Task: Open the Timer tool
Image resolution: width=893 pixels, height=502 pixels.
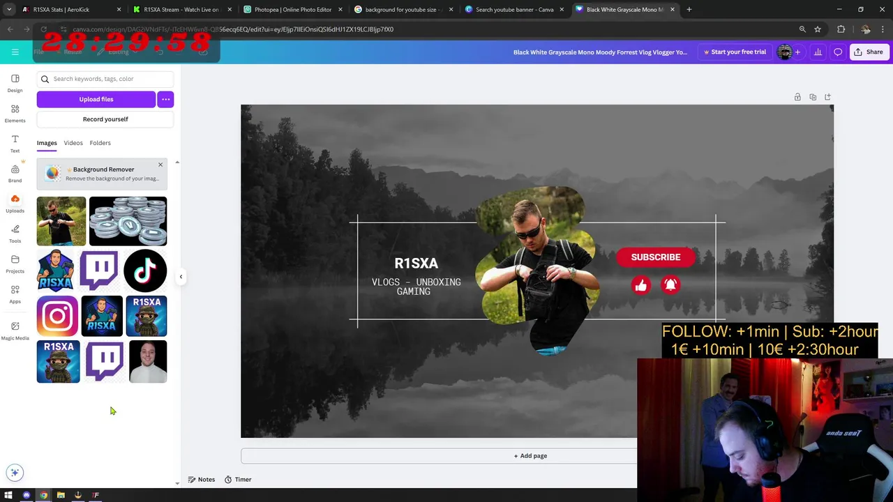Action: tap(238, 480)
